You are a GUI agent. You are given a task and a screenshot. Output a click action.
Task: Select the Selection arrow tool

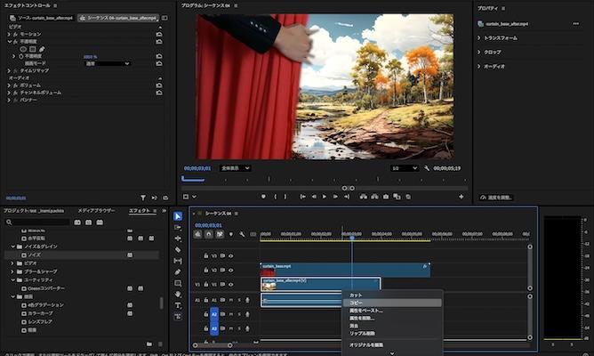point(178,215)
